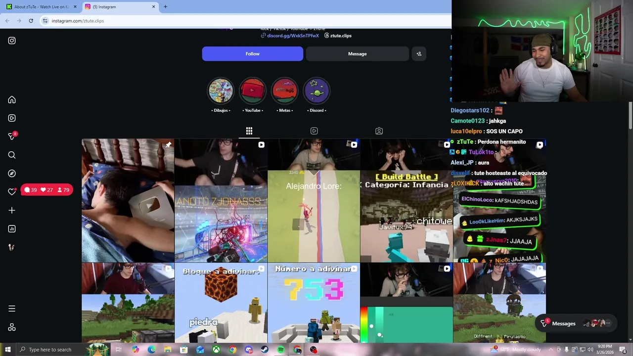Close the Instagram browser tab
This screenshot has height=356, width=633.
(153, 7)
